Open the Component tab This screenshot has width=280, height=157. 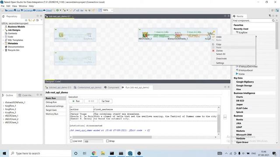(x=112, y=87)
